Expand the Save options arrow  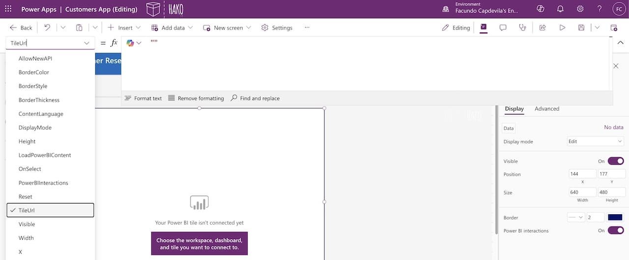[x=597, y=28]
